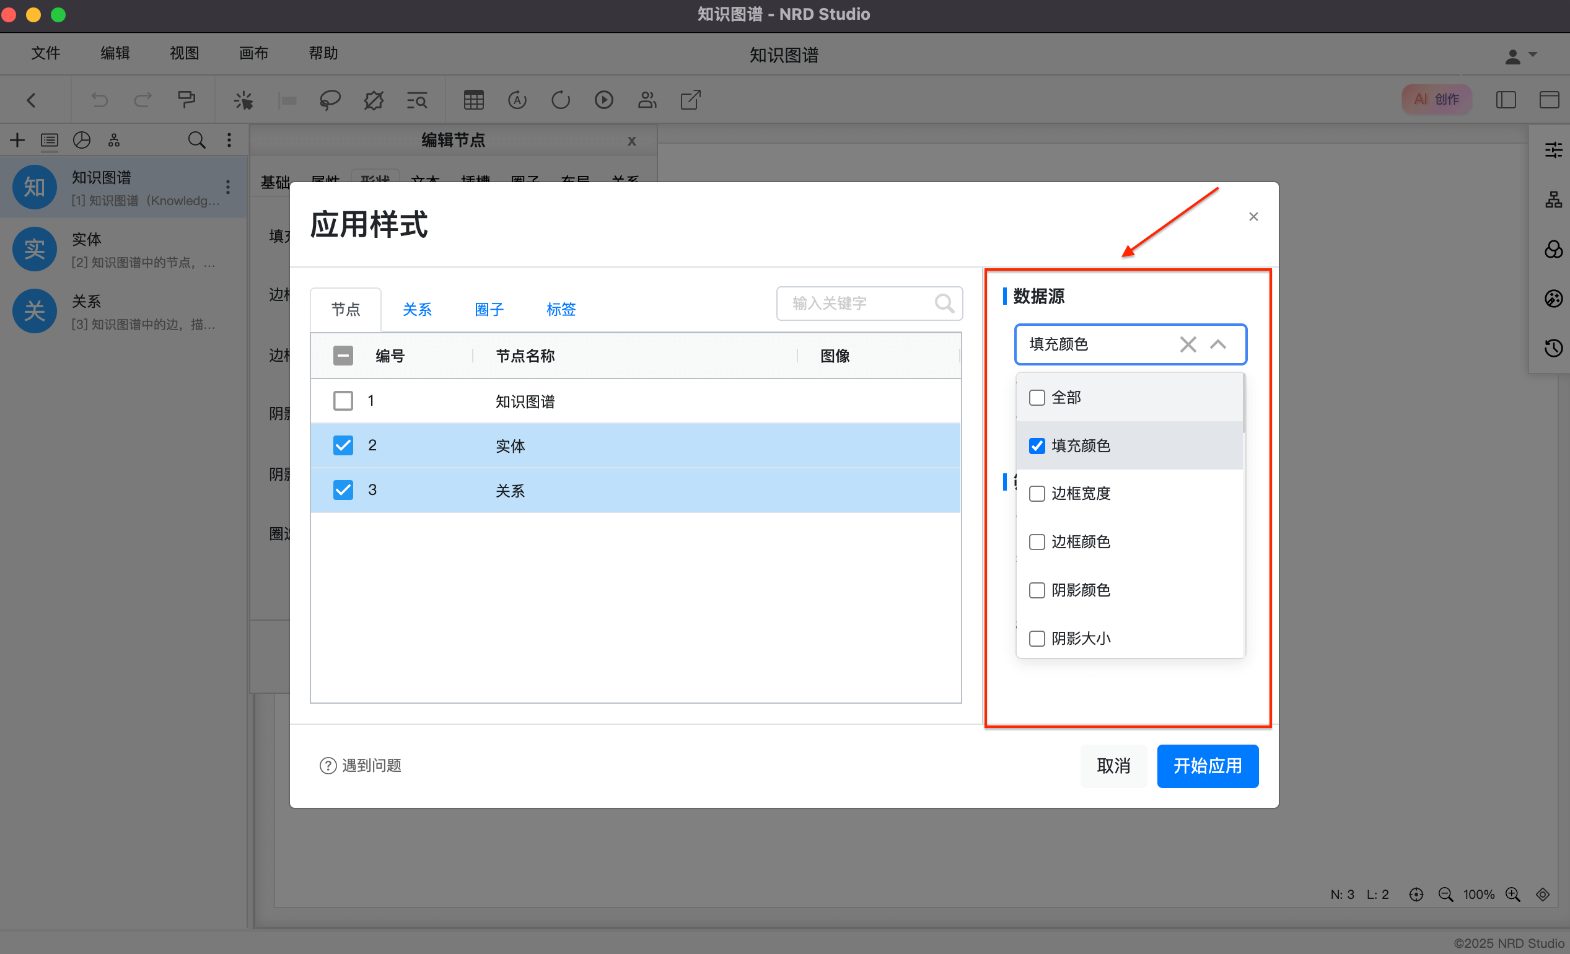Open the 编辑 menu
Screen dimensions: 1570x954
click(x=115, y=53)
